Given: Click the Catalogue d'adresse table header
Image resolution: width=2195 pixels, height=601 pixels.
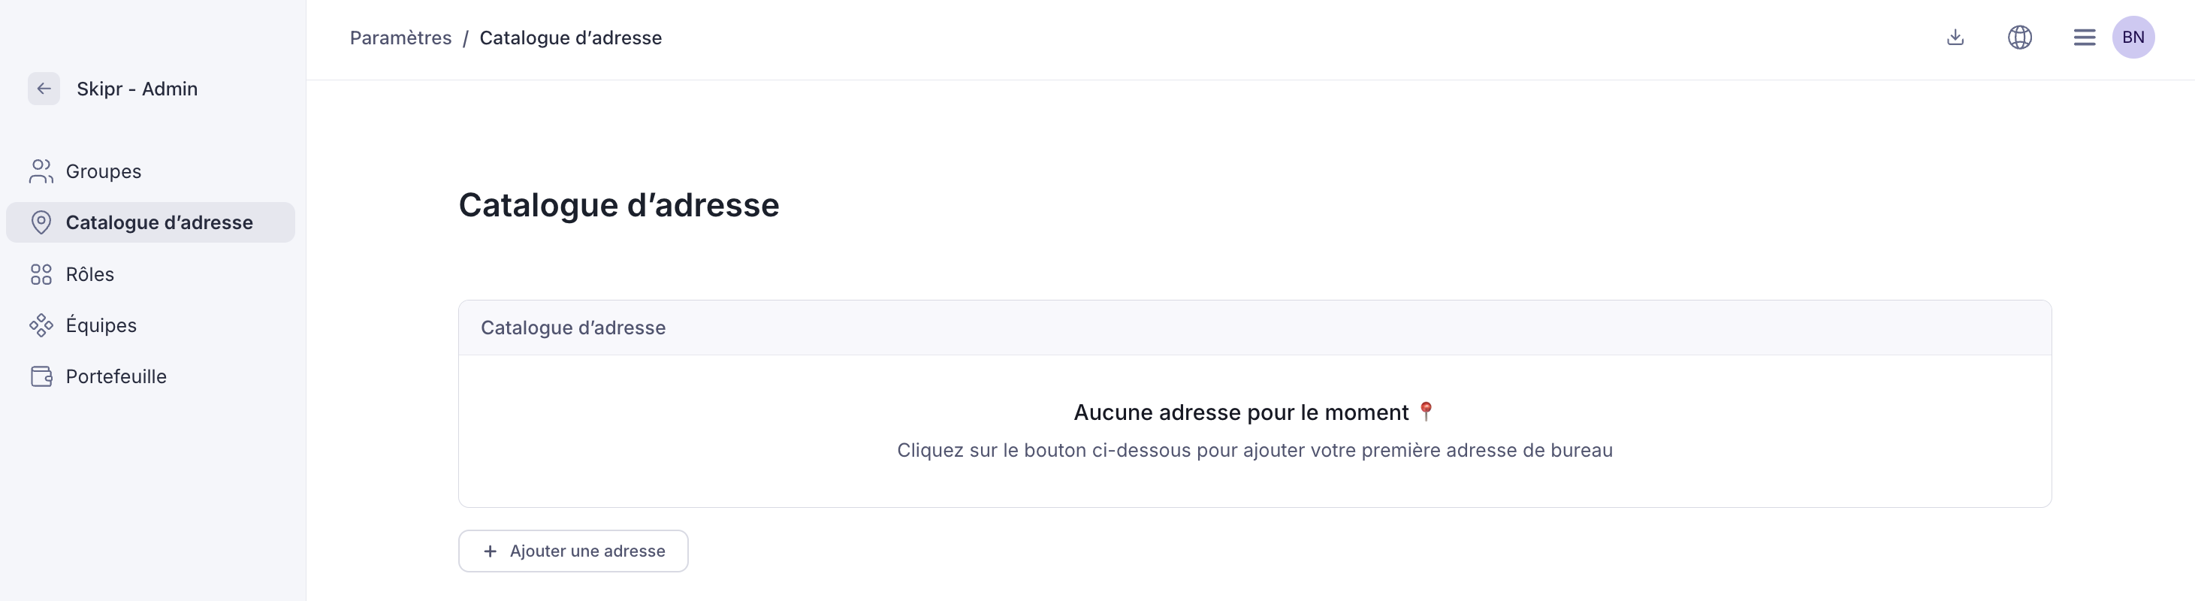Looking at the screenshot, I should point(572,328).
